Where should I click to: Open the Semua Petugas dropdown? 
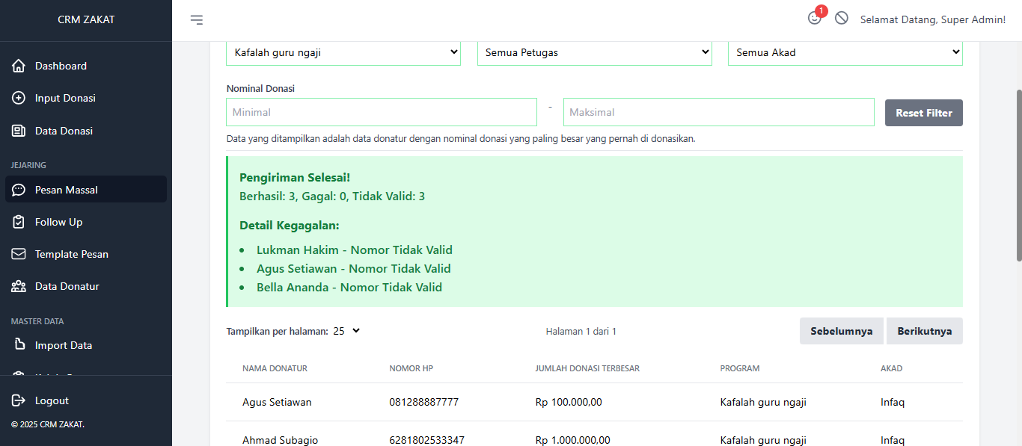(594, 52)
